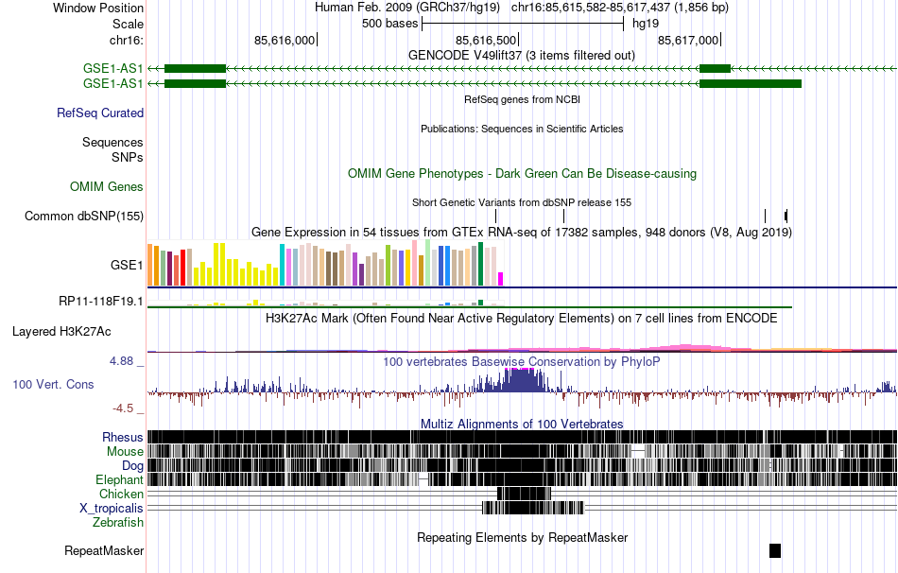Click the short right exon of upper GSE1-AS1
Screen dimensions: 898x573
point(715,69)
